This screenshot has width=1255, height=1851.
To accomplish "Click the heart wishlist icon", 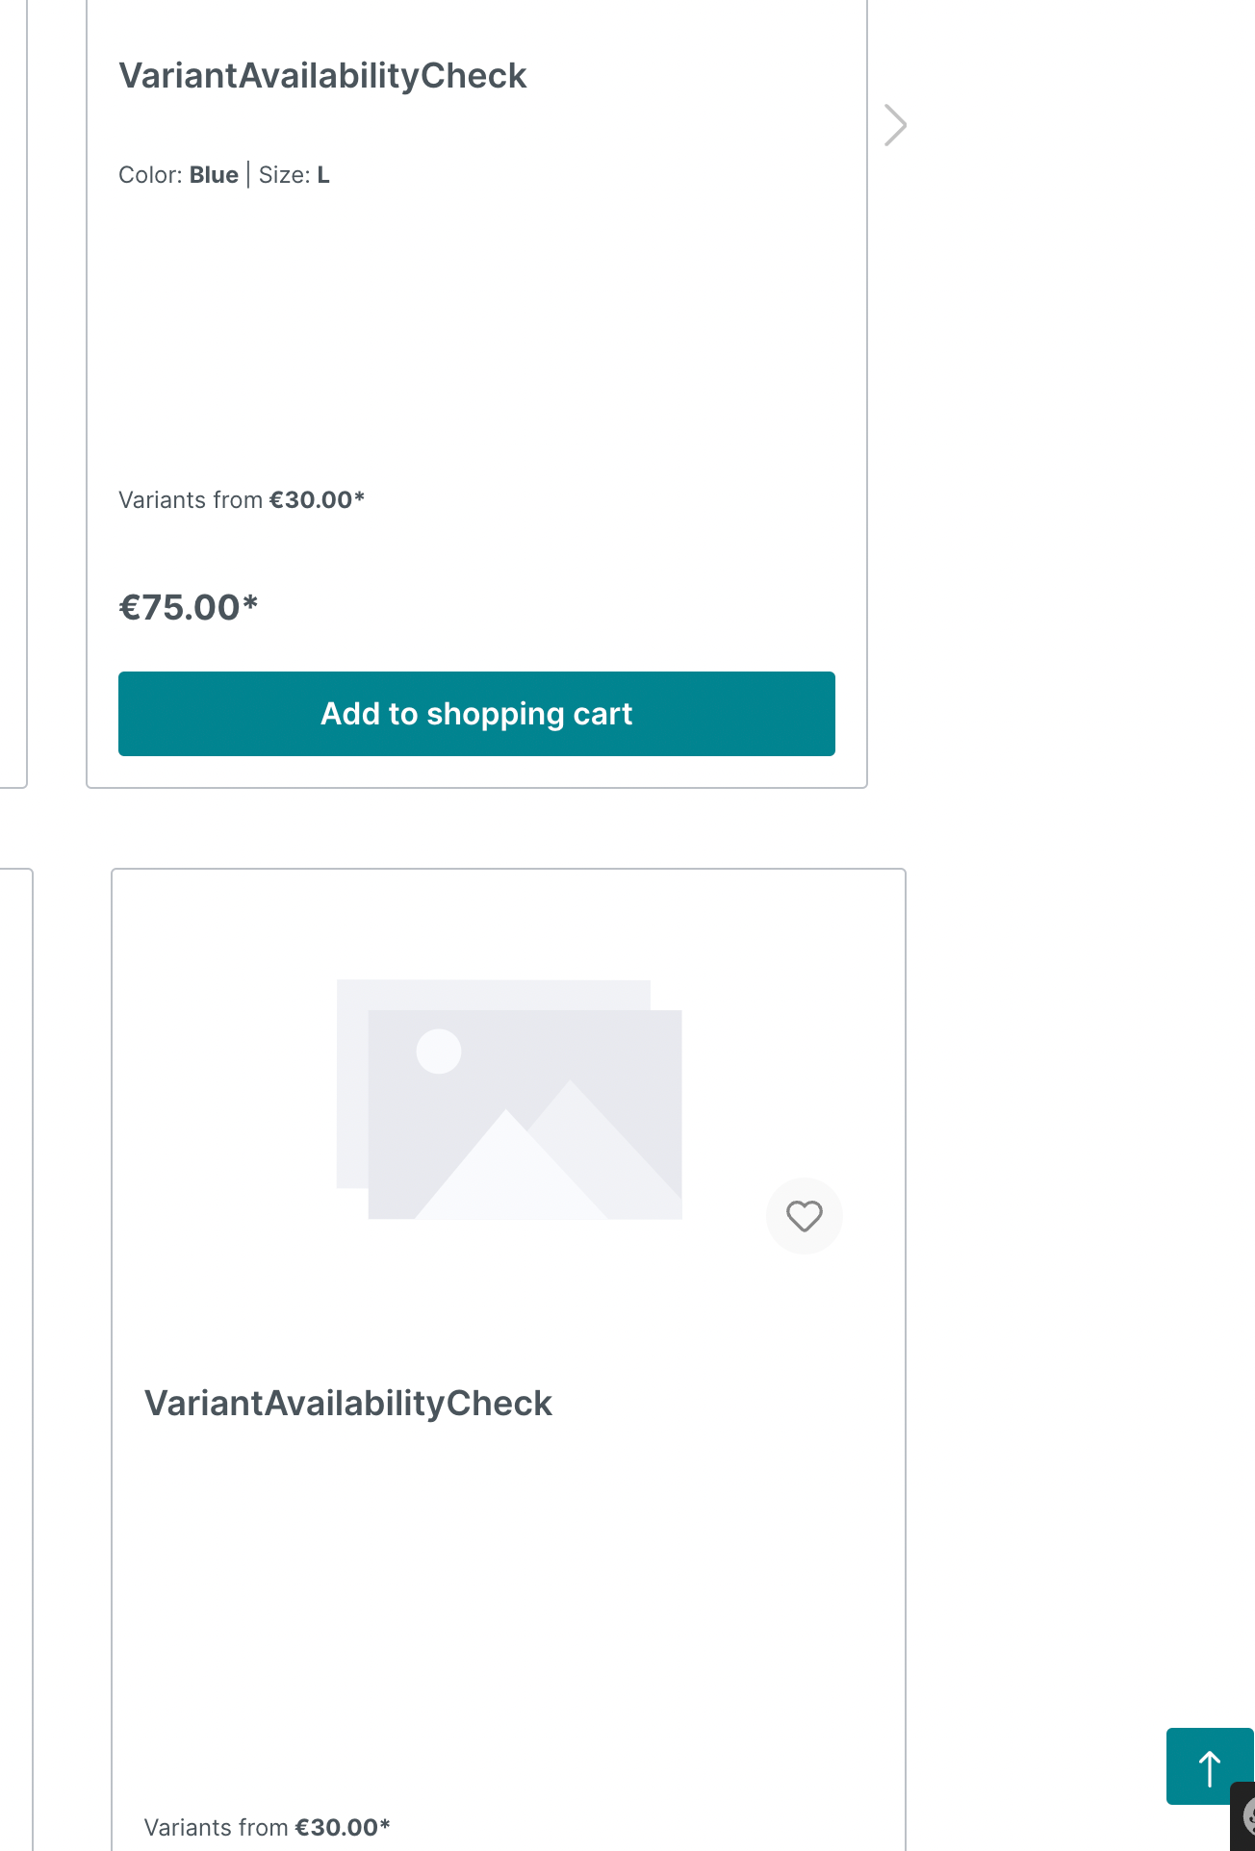I will tap(805, 1216).
